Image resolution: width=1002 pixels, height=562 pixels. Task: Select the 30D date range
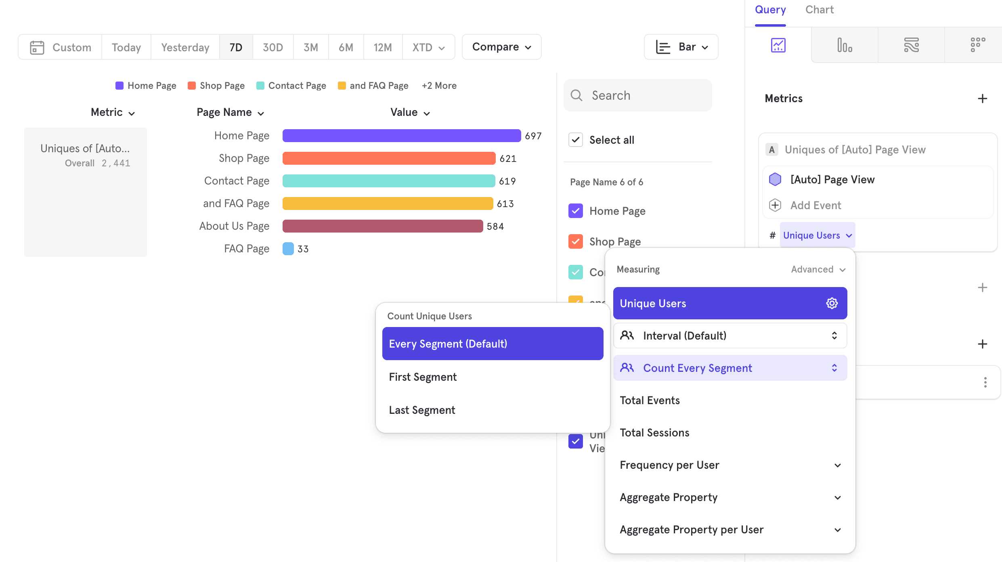coord(273,47)
